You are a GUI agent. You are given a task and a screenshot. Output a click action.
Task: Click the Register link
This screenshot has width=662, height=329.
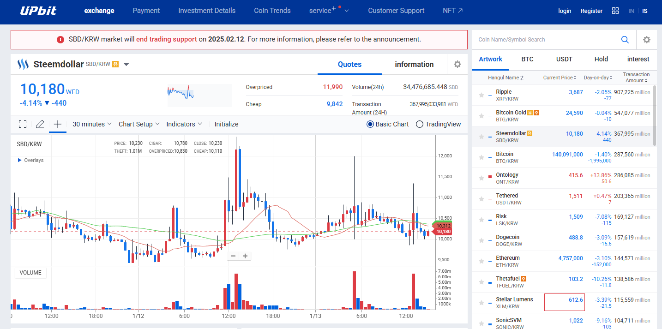point(591,11)
